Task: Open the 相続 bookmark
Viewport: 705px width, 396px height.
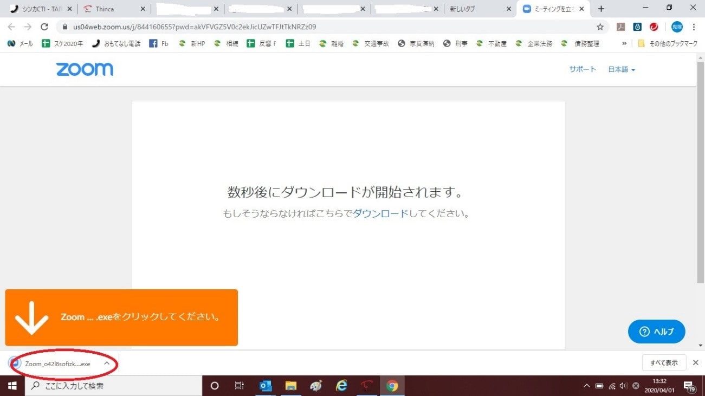Action: click(x=226, y=44)
